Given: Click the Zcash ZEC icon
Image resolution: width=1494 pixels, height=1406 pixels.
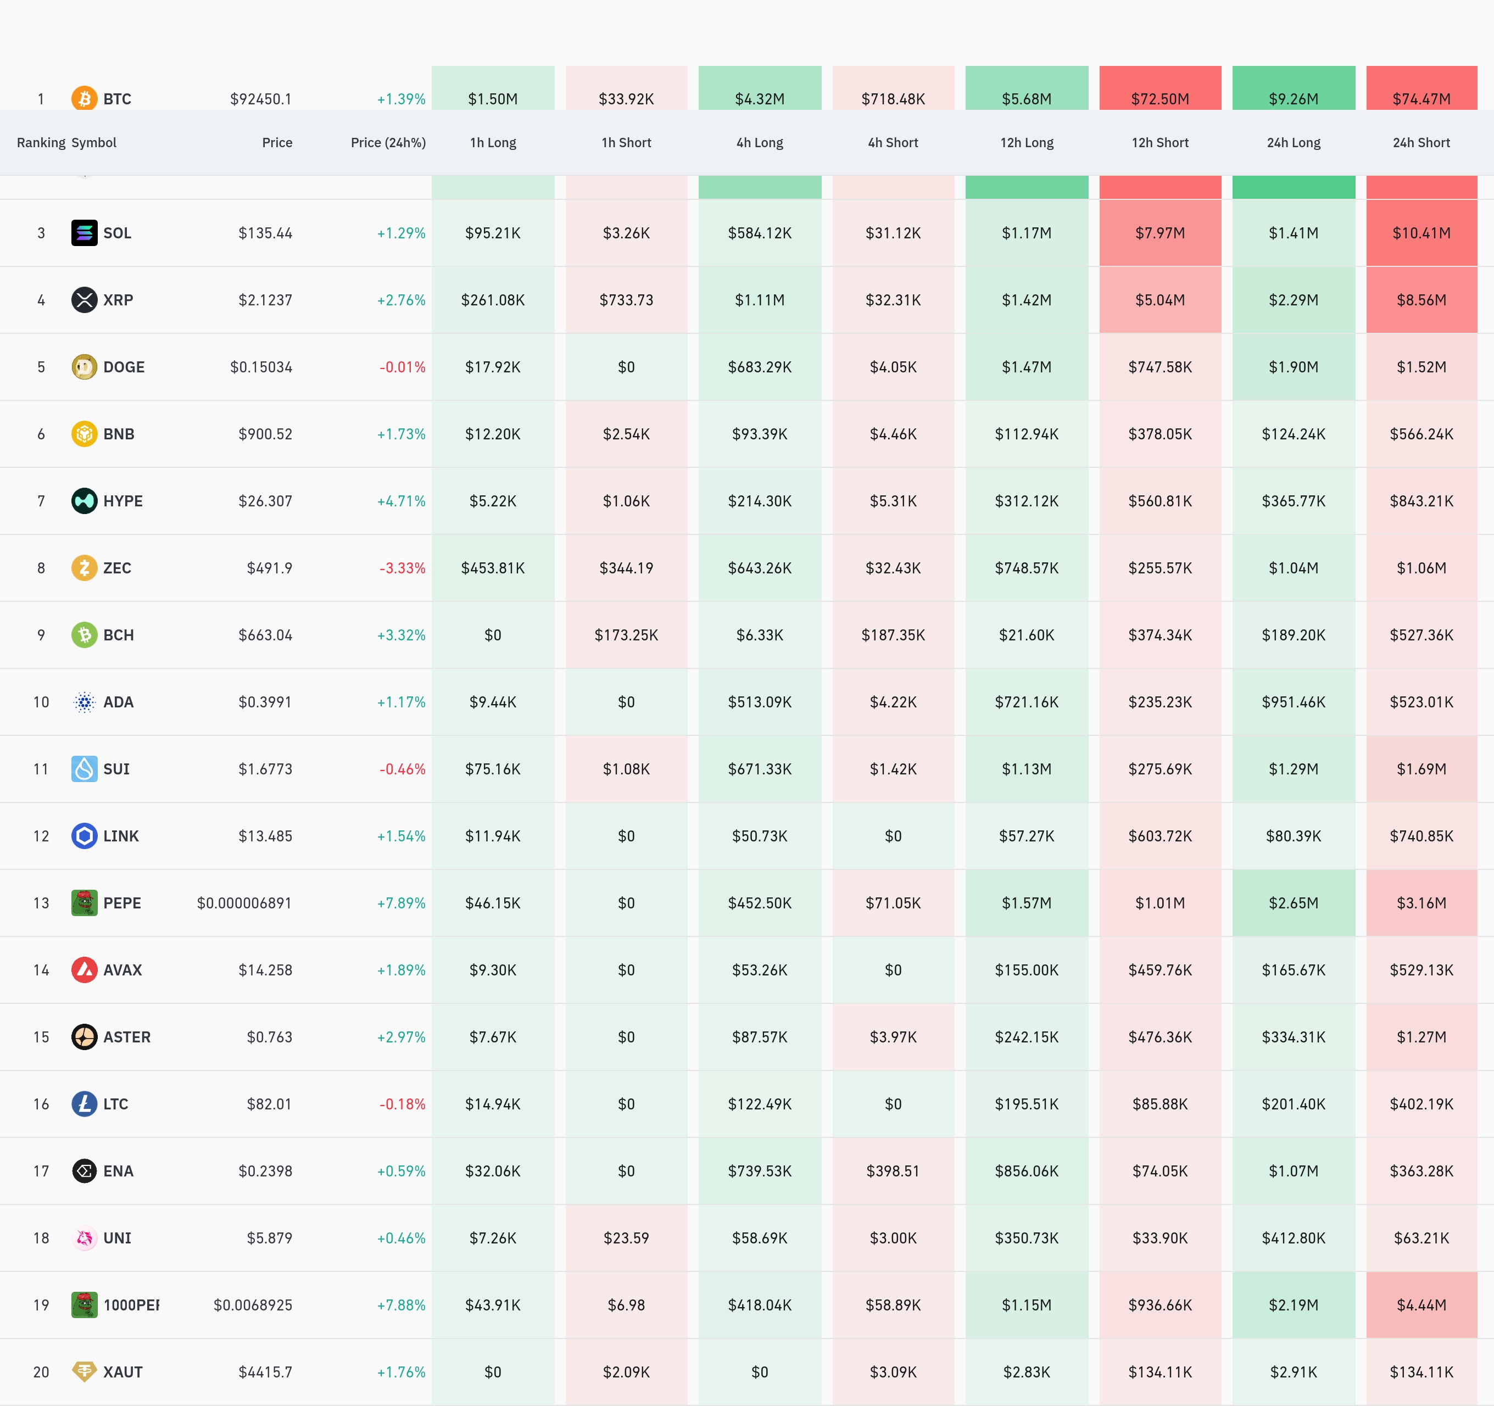Looking at the screenshot, I should [84, 567].
